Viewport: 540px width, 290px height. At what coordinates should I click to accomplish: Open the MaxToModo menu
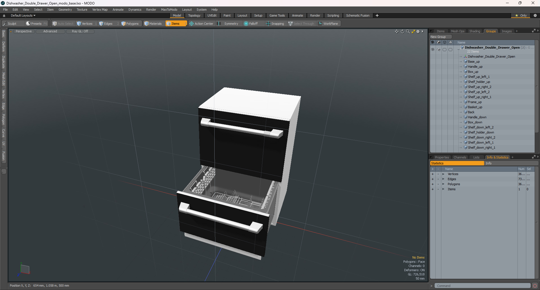tap(169, 10)
